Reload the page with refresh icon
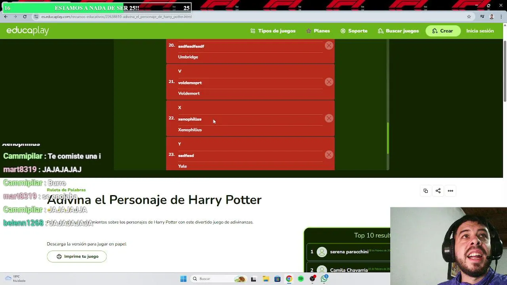Image resolution: width=507 pixels, height=285 pixels. click(25, 17)
